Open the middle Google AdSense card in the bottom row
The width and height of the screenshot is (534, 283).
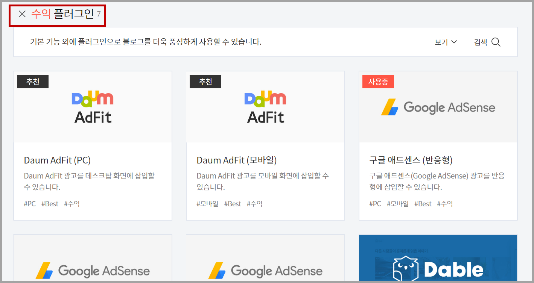265,258
